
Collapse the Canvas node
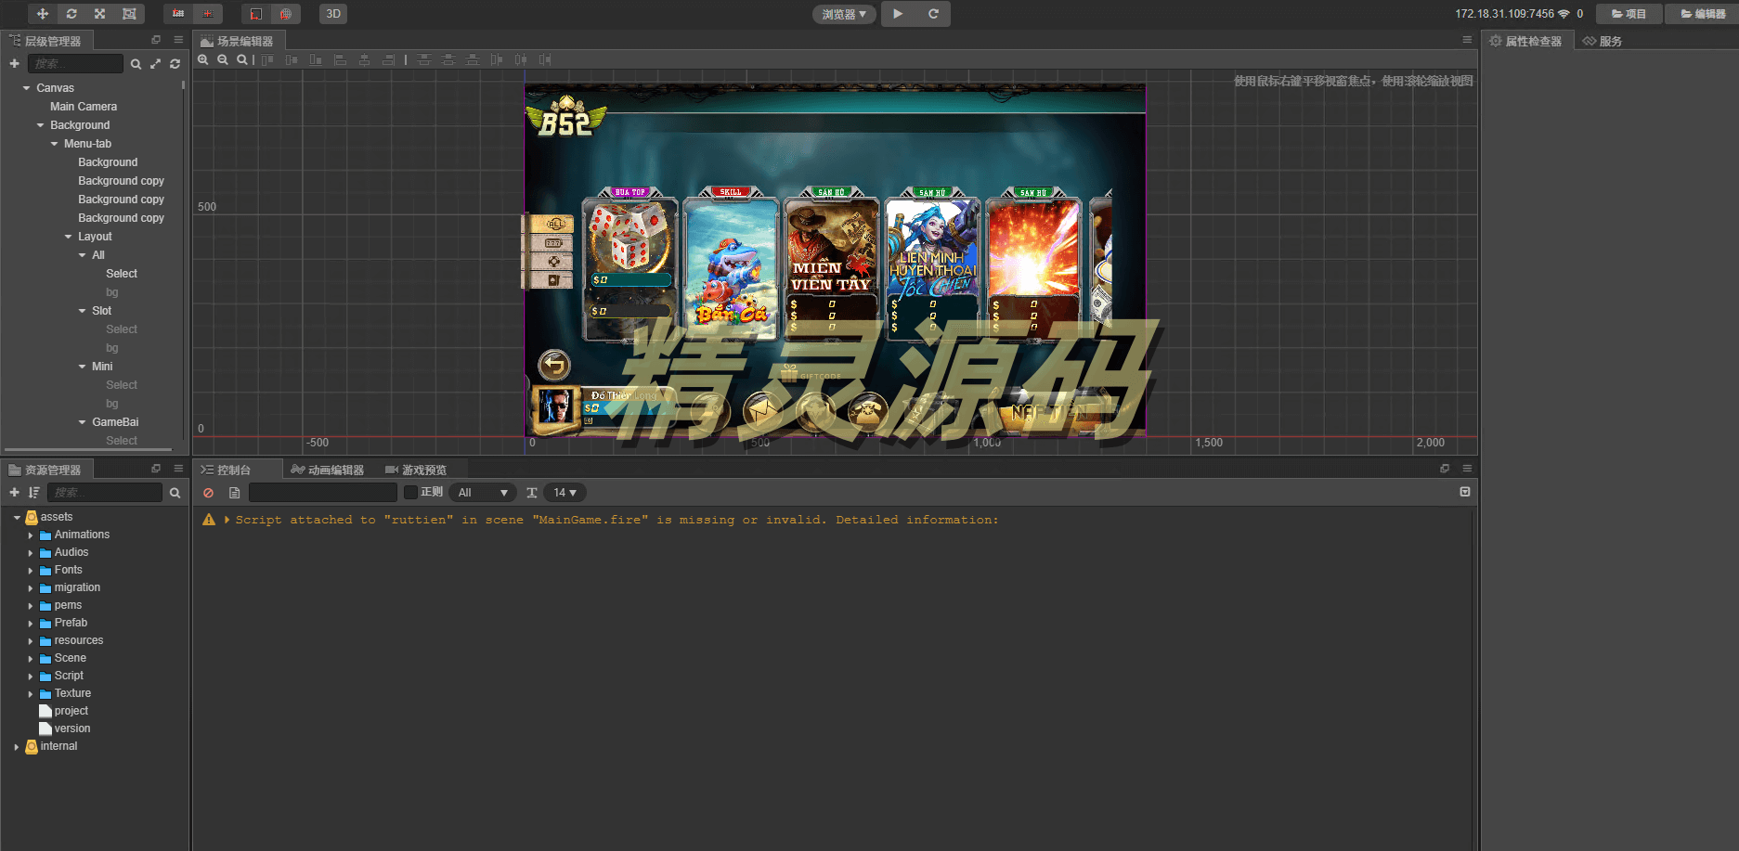tap(26, 88)
